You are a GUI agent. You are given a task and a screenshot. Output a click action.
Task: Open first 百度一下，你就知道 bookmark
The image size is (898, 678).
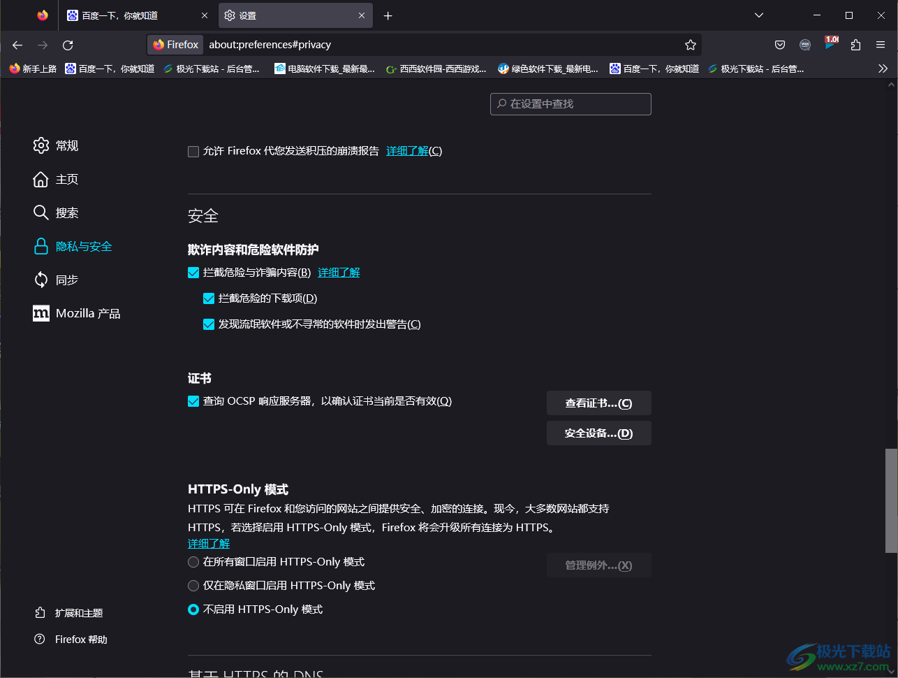coord(110,68)
